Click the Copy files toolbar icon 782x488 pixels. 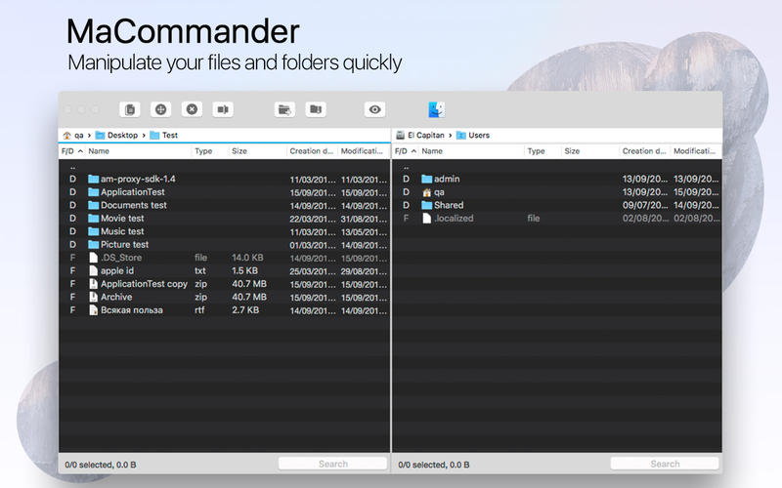tap(130, 109)
